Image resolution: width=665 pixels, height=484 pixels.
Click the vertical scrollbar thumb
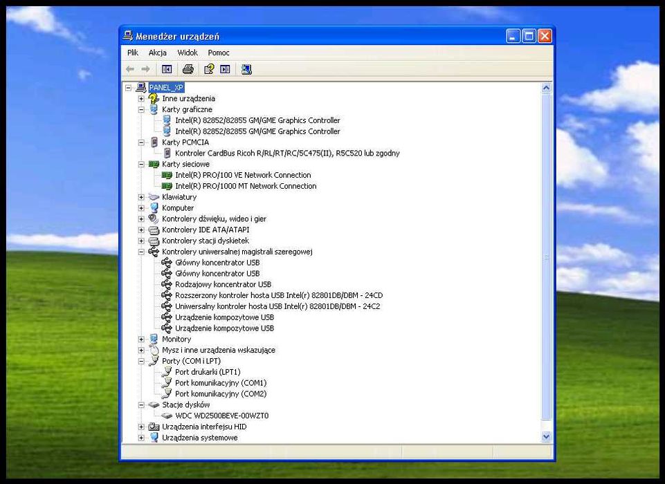coord(546,257)
